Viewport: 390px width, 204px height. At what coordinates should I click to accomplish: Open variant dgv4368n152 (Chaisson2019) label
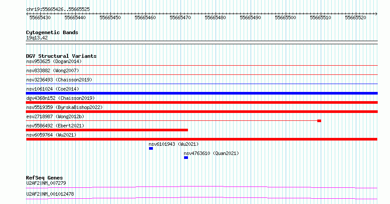click(x=60, y=98)
